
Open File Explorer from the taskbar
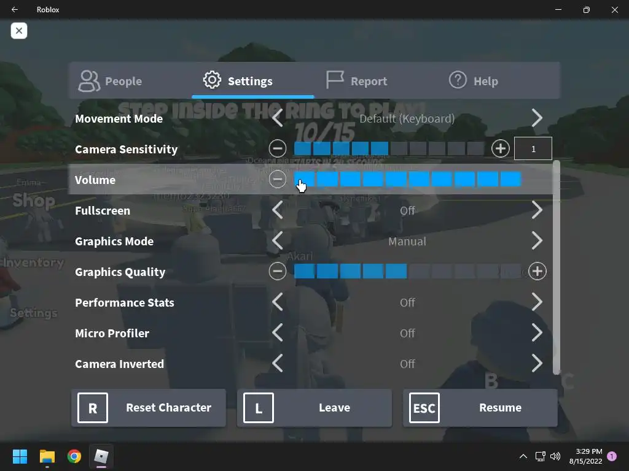pyautogui.click(x=47, y=456)
